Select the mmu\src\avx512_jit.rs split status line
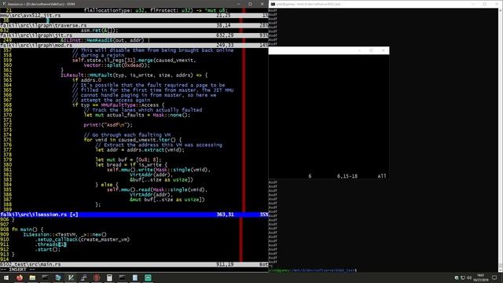This screenshot has width=503, height=283. tap(134, 16)
